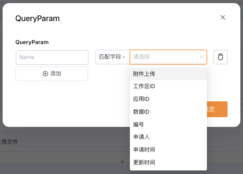Click the up arrow icon behind the dialog
This screenshot has width=243, height=174.
[122, 163]
